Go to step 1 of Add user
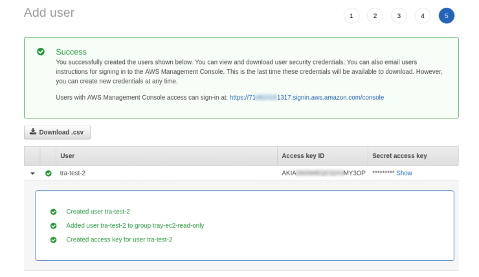The width and height of the screenshot is (479, 277). (351, 16)
